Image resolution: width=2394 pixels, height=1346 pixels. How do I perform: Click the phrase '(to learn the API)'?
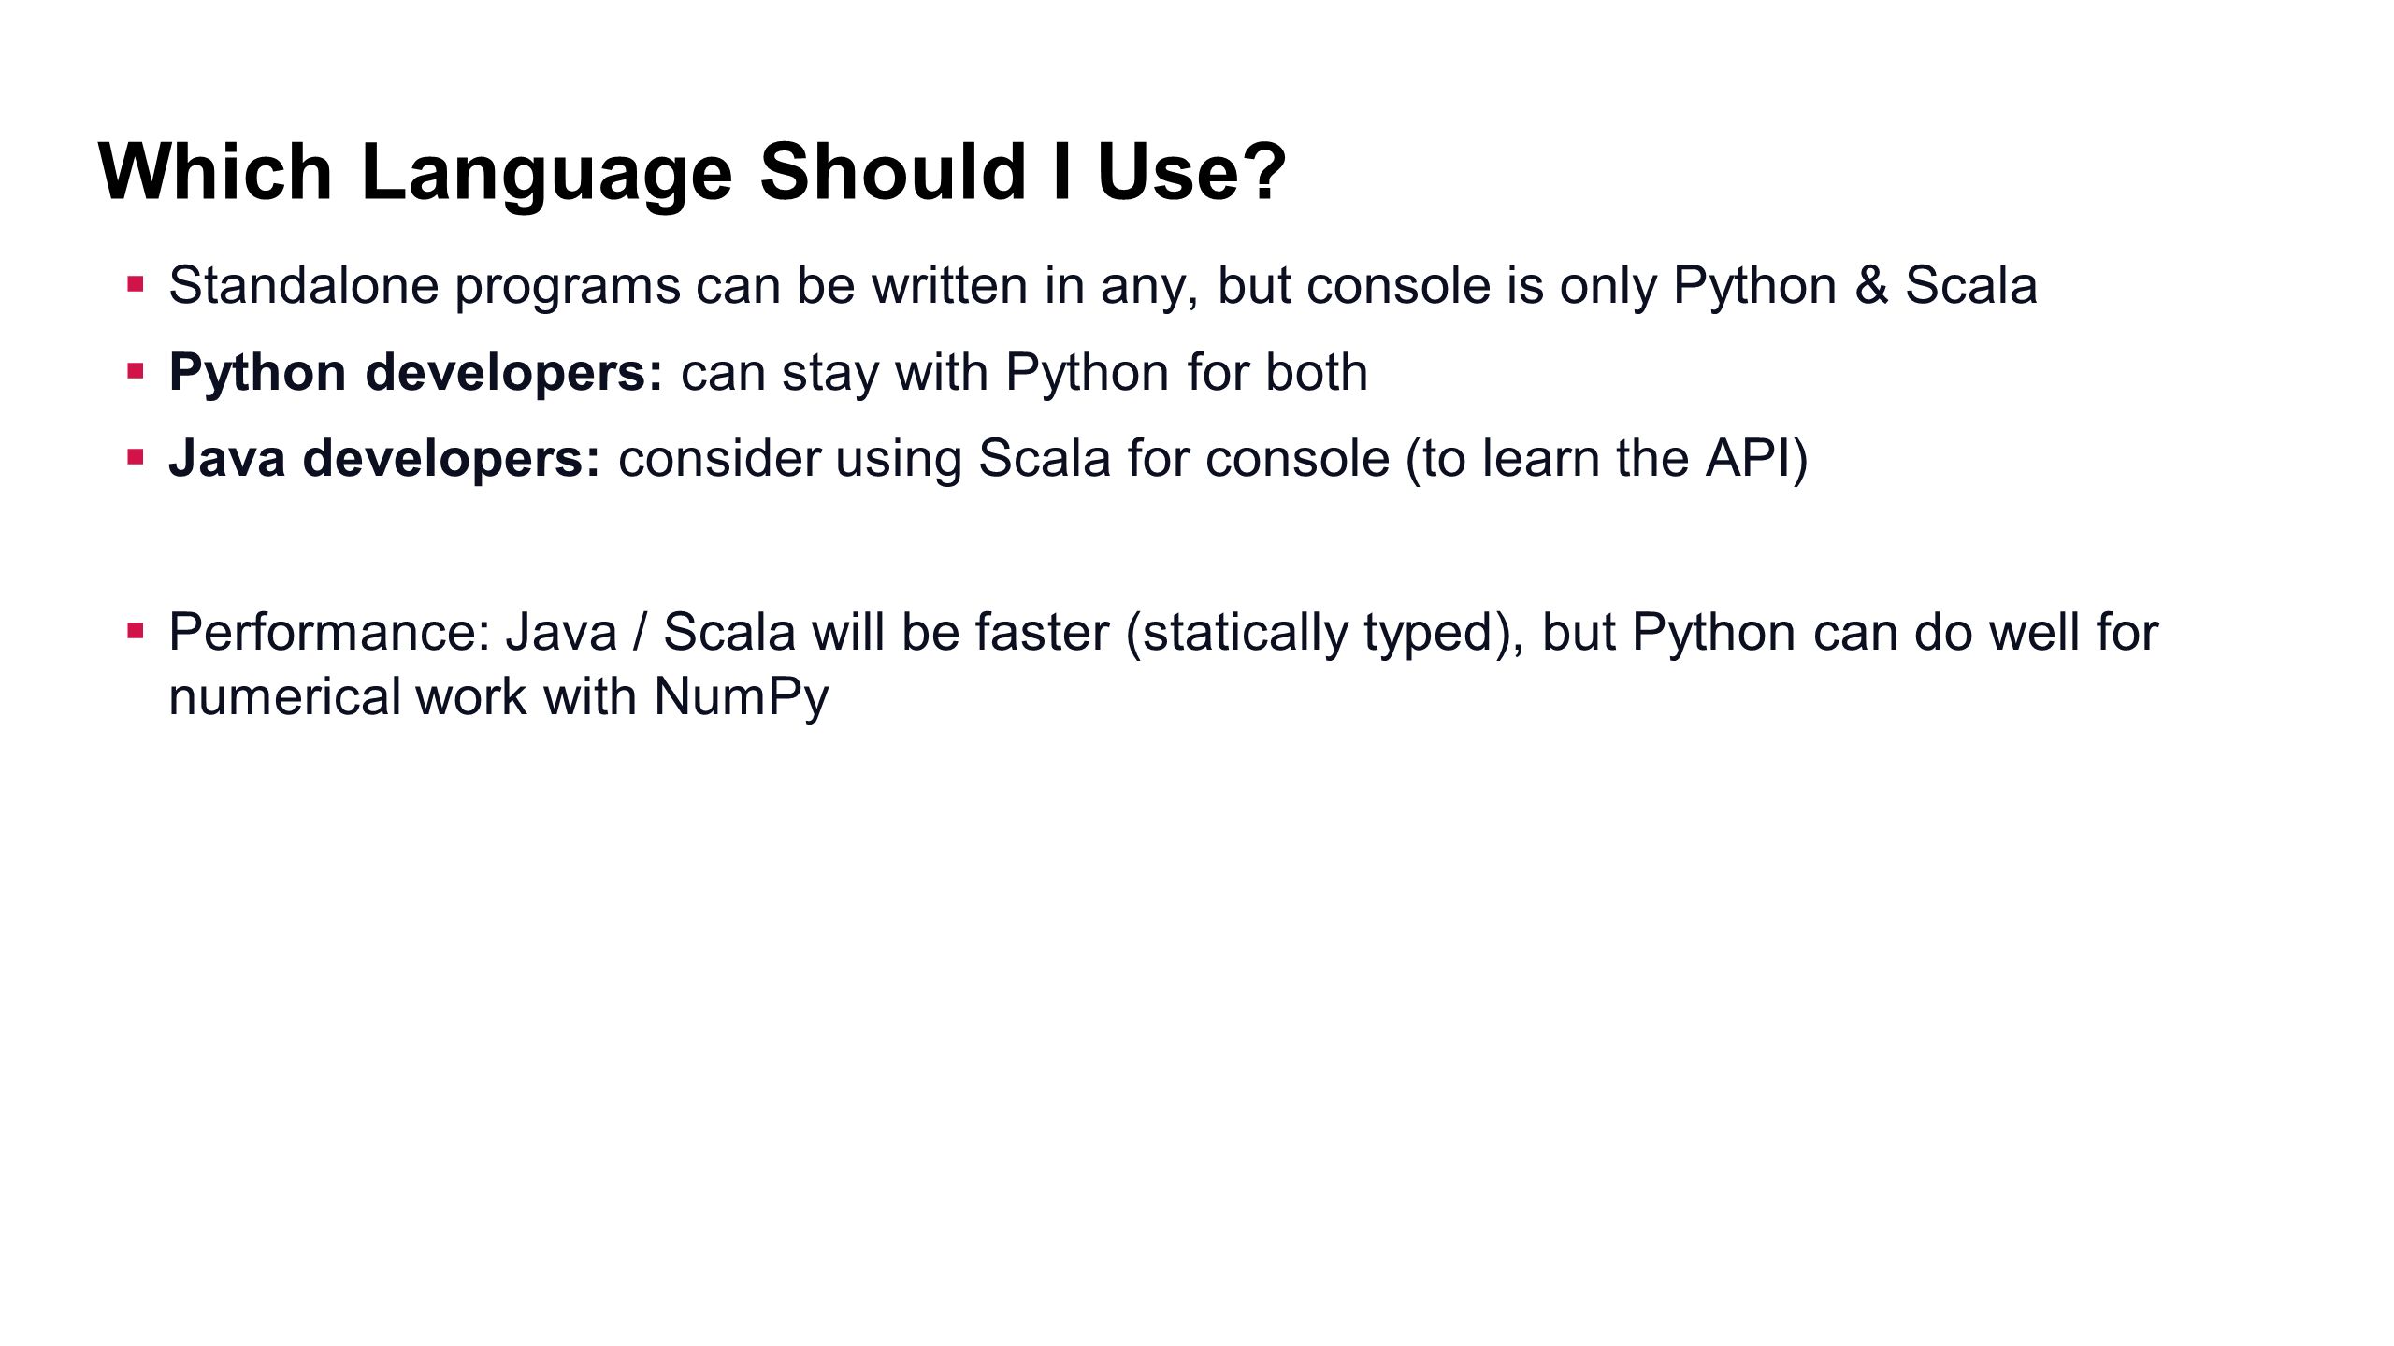tap(1608, 459)
